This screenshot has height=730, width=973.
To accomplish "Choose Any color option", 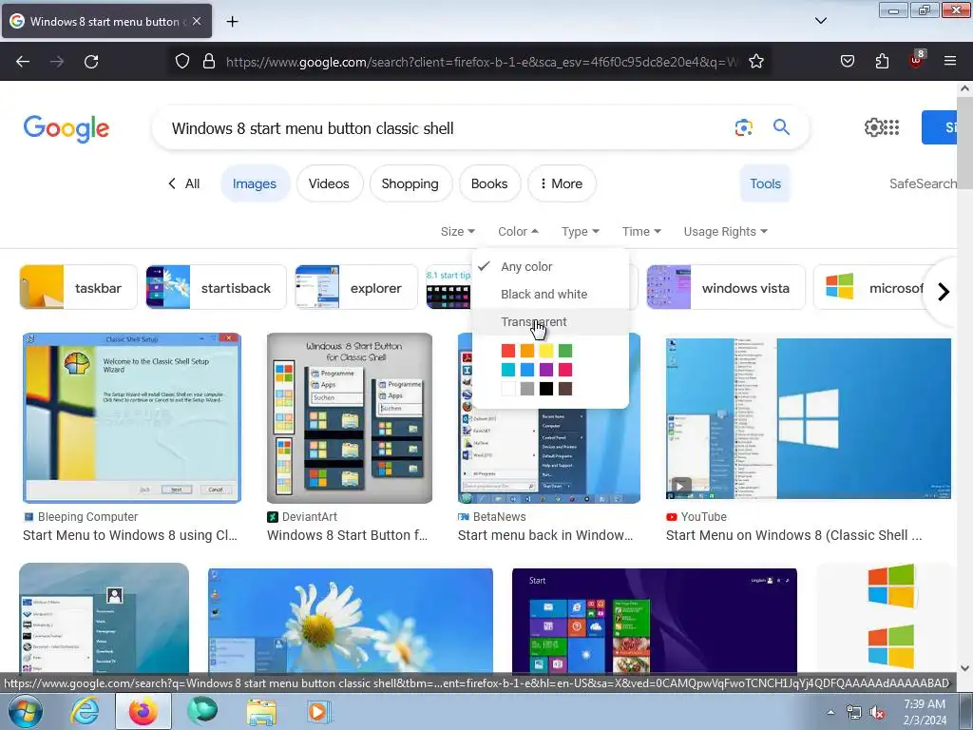I will click(x=550, y=267).
